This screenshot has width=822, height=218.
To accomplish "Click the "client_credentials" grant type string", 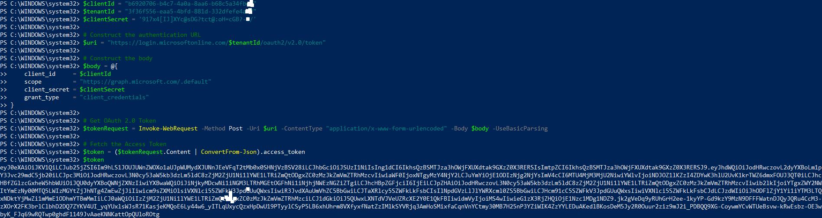I will [114, 98].
